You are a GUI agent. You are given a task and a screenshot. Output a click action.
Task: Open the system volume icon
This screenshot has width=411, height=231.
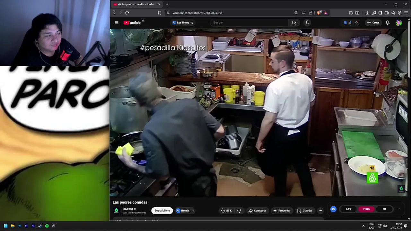[385, 226]
